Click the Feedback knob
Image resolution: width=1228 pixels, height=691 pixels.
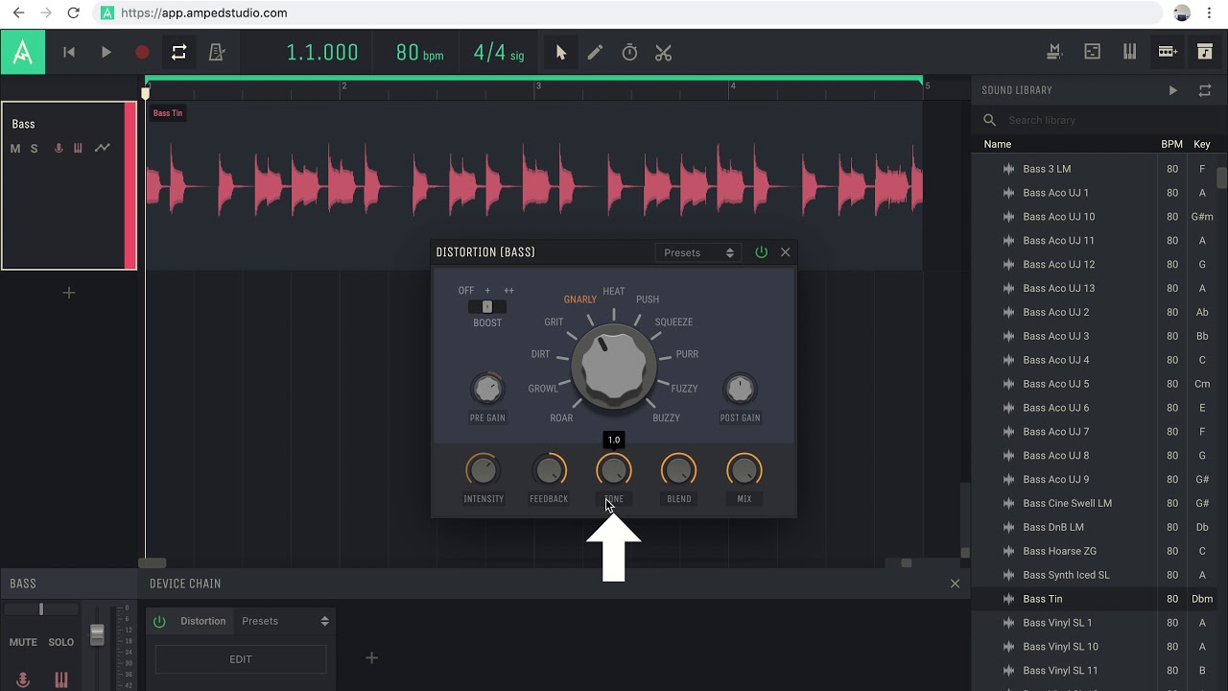point(549,470)
